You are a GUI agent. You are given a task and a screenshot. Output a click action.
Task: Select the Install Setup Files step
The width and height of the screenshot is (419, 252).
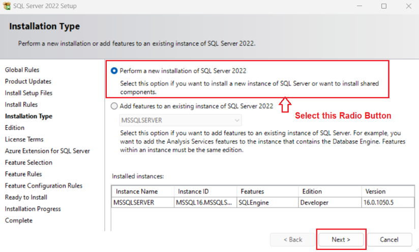tap(28, 93)
